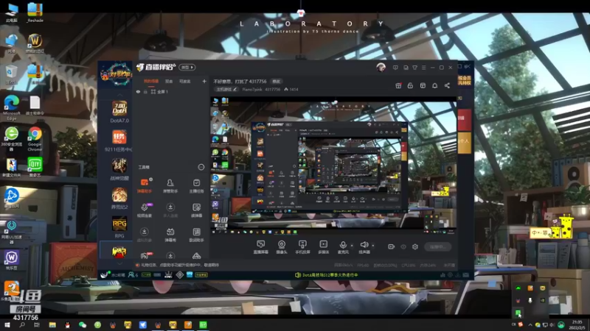Add a new scene with plus
Screen dimensions: 590x331
[x=204, y=81]
